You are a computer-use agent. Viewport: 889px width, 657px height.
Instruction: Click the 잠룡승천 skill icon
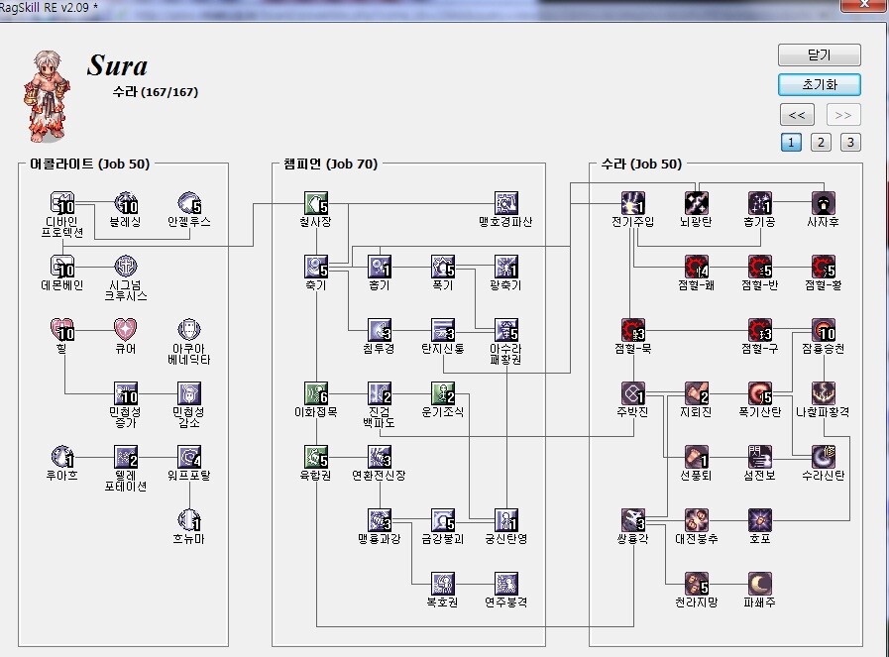[824, 329]
